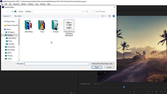Open the Clip menu
This screenshot has height=94, width=167.
pos(10,4)
